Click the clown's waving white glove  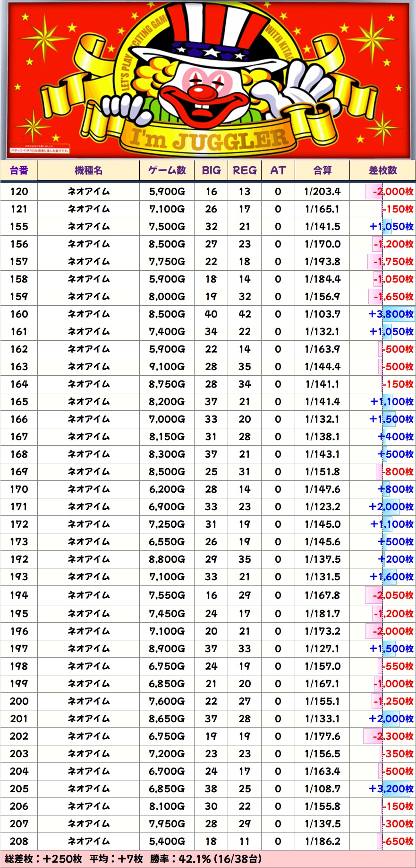[x=307, y=85]
